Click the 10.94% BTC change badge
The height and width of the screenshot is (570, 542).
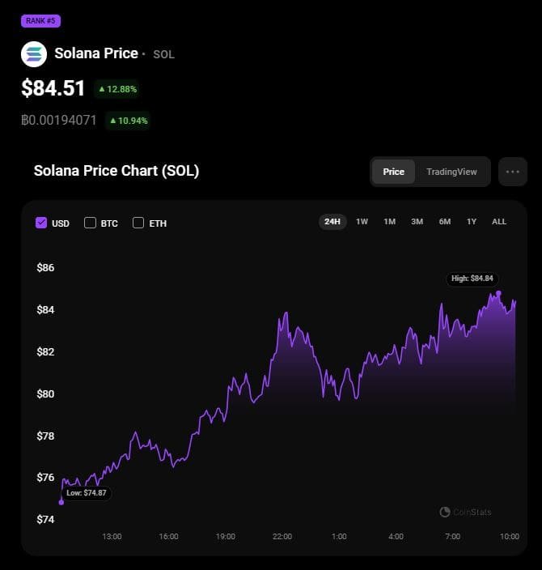pyautogui.click(x=129, y=121)
